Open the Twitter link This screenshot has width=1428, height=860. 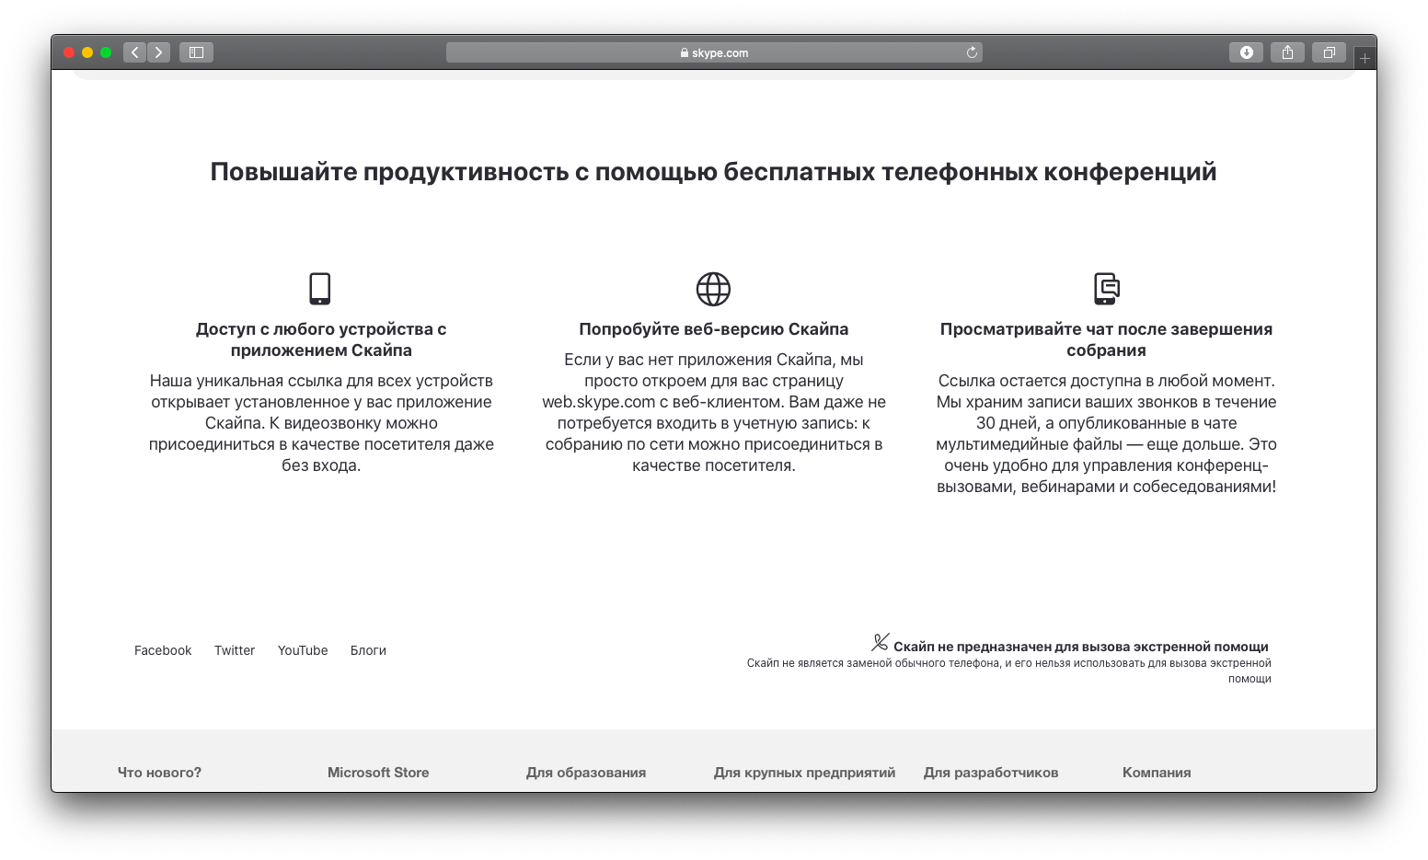235,650
